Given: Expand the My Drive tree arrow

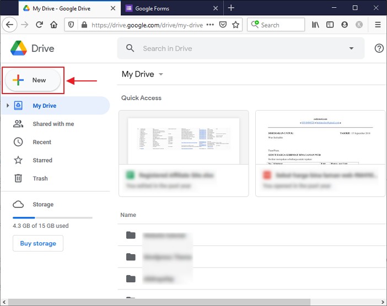Looking at the screenshot, I should 8,106.
